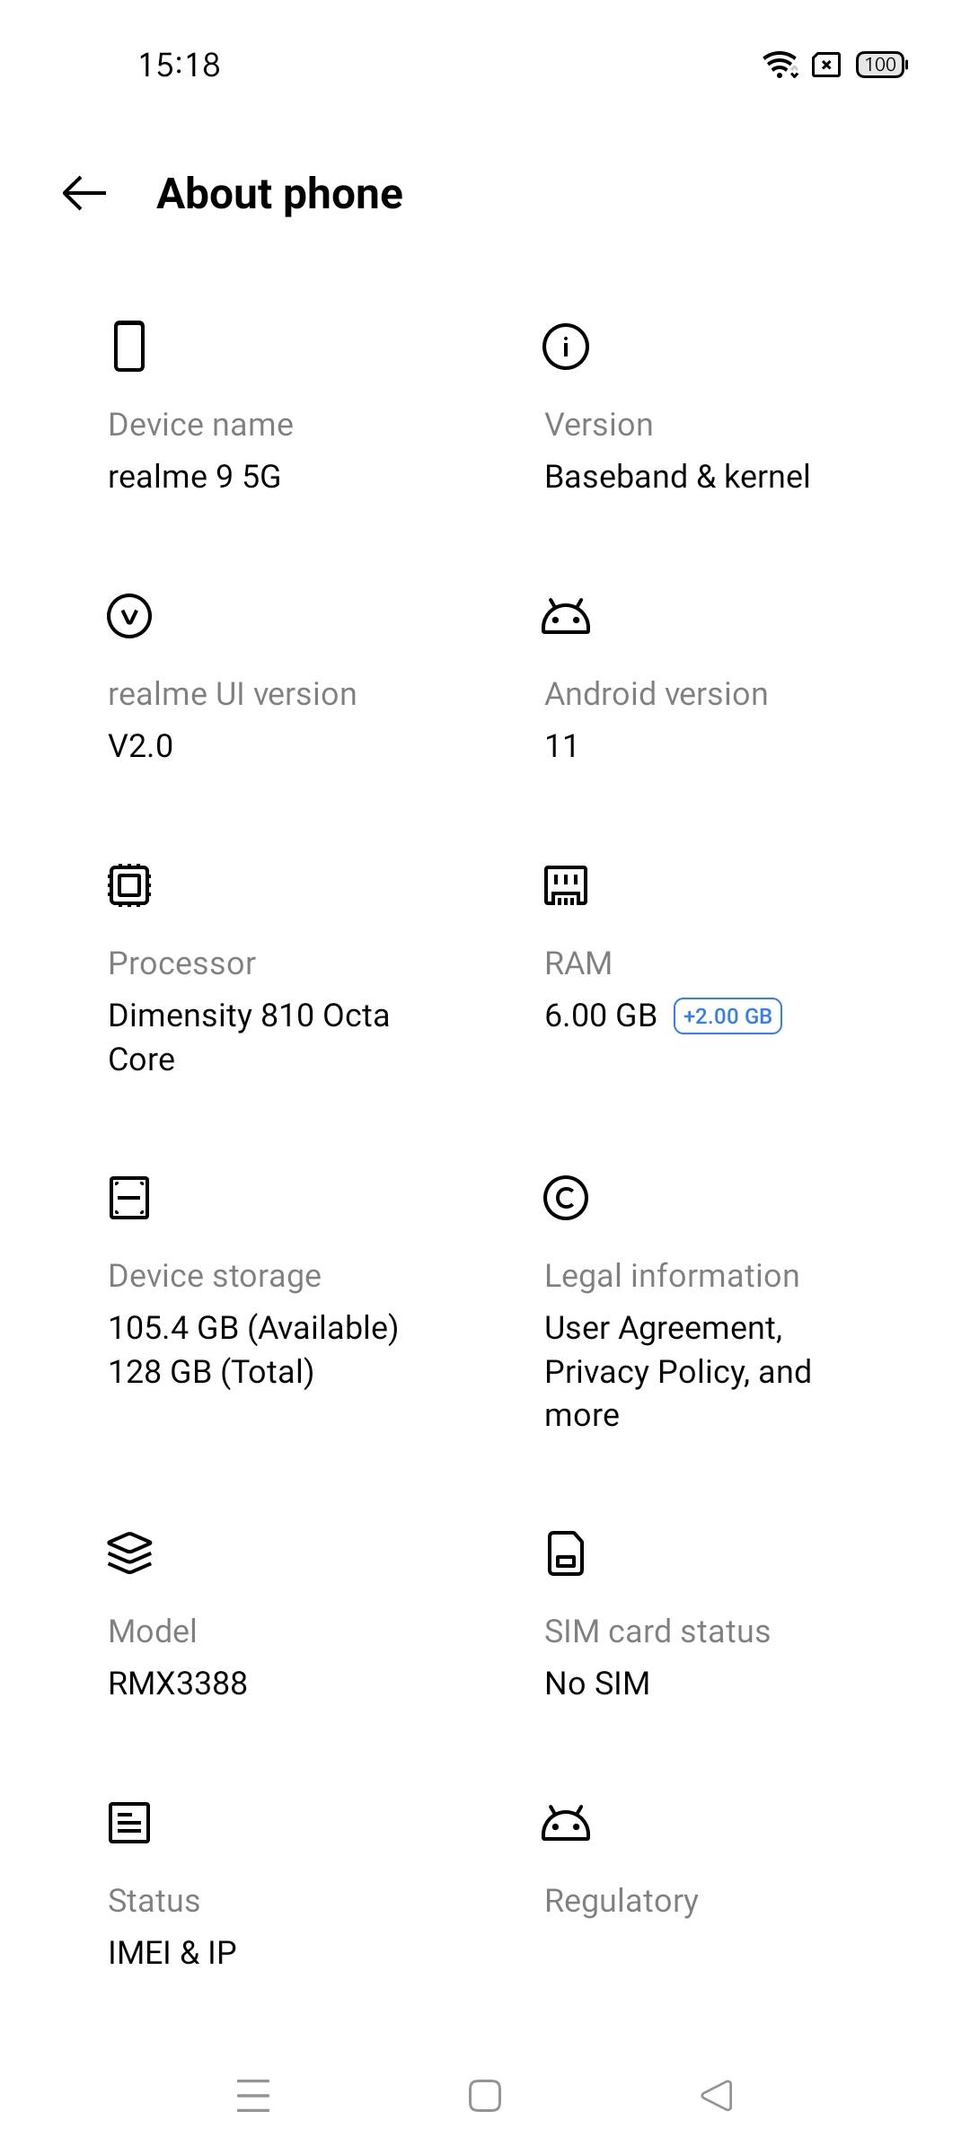Open the Regulatory entry

pos(622,1901)
